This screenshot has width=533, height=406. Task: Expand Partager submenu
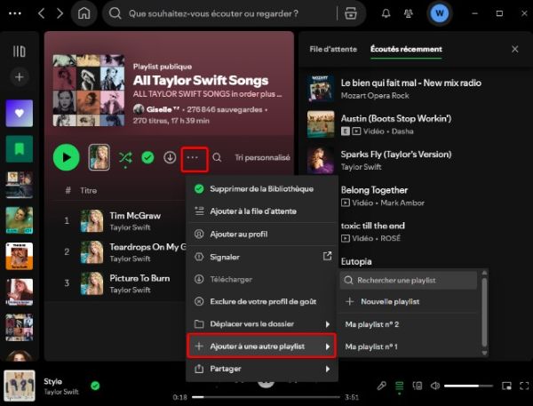[x=262, y=369]
